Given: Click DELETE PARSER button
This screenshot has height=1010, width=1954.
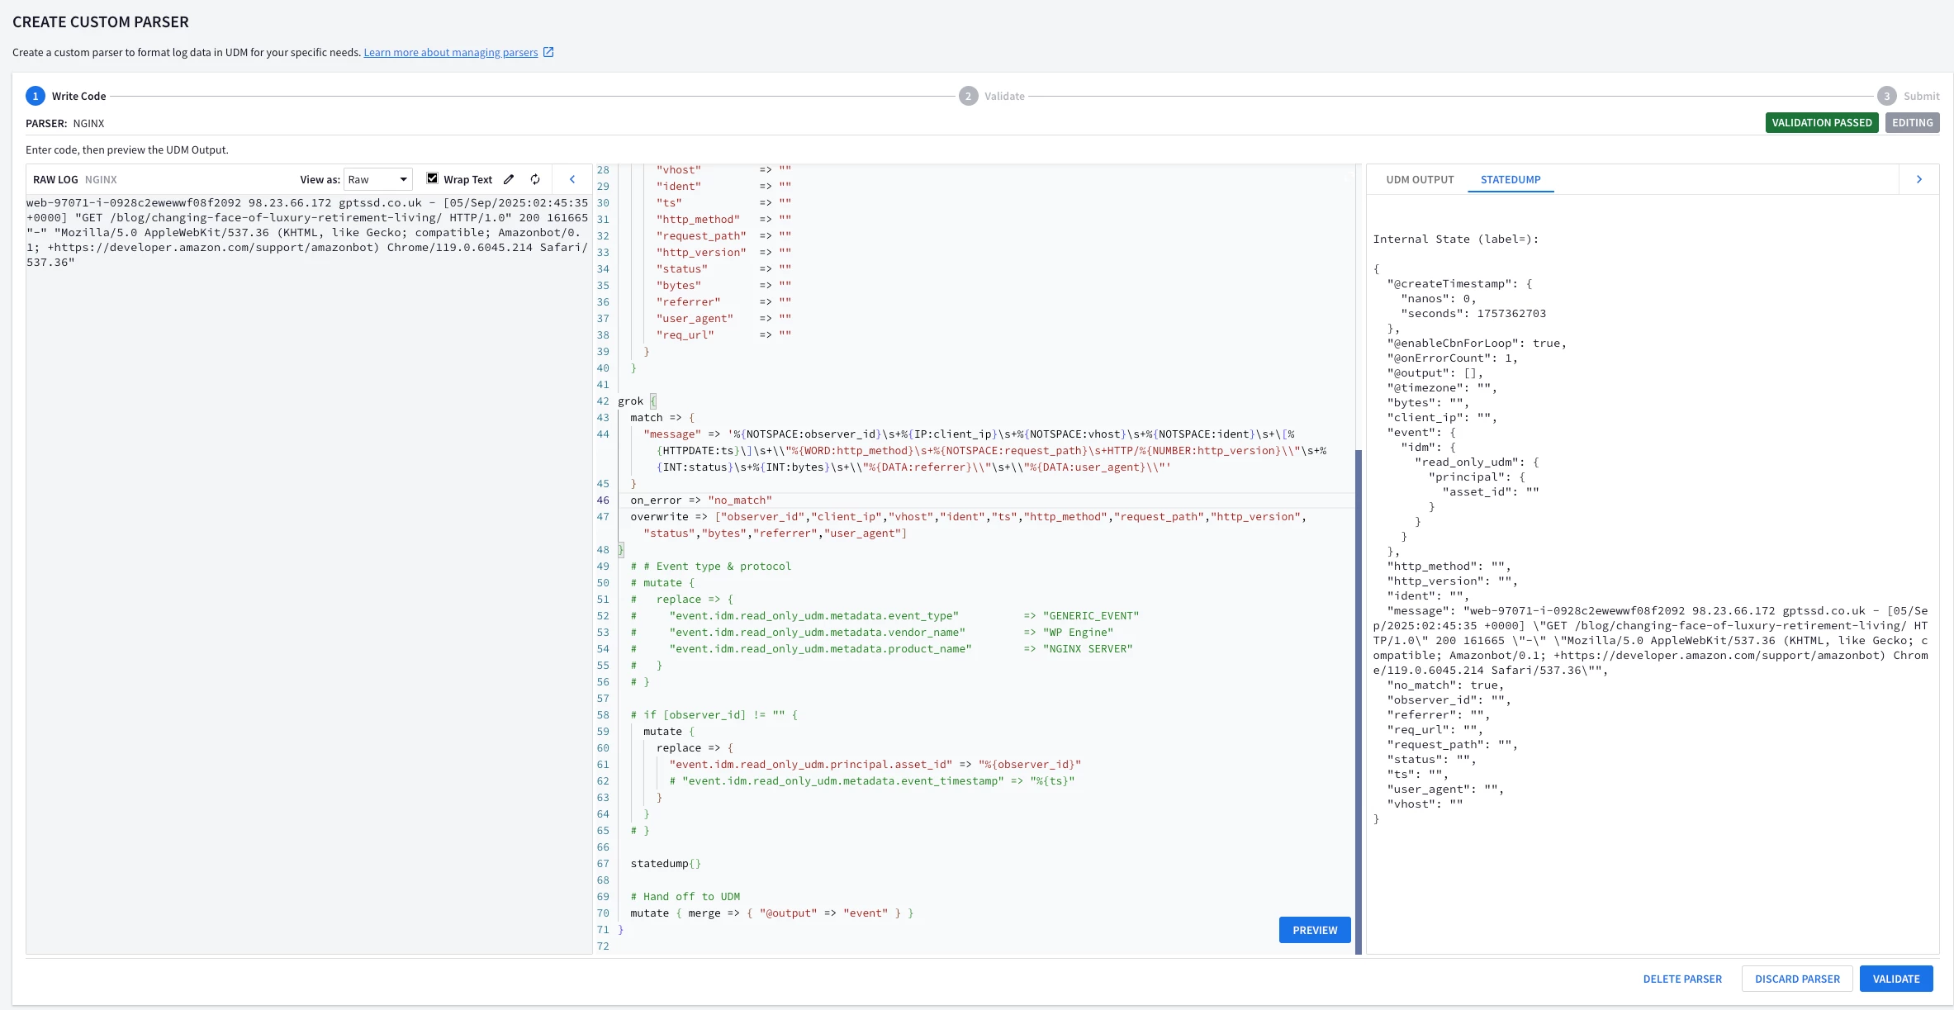Looking at the screenshot, I should point(1682,979).
